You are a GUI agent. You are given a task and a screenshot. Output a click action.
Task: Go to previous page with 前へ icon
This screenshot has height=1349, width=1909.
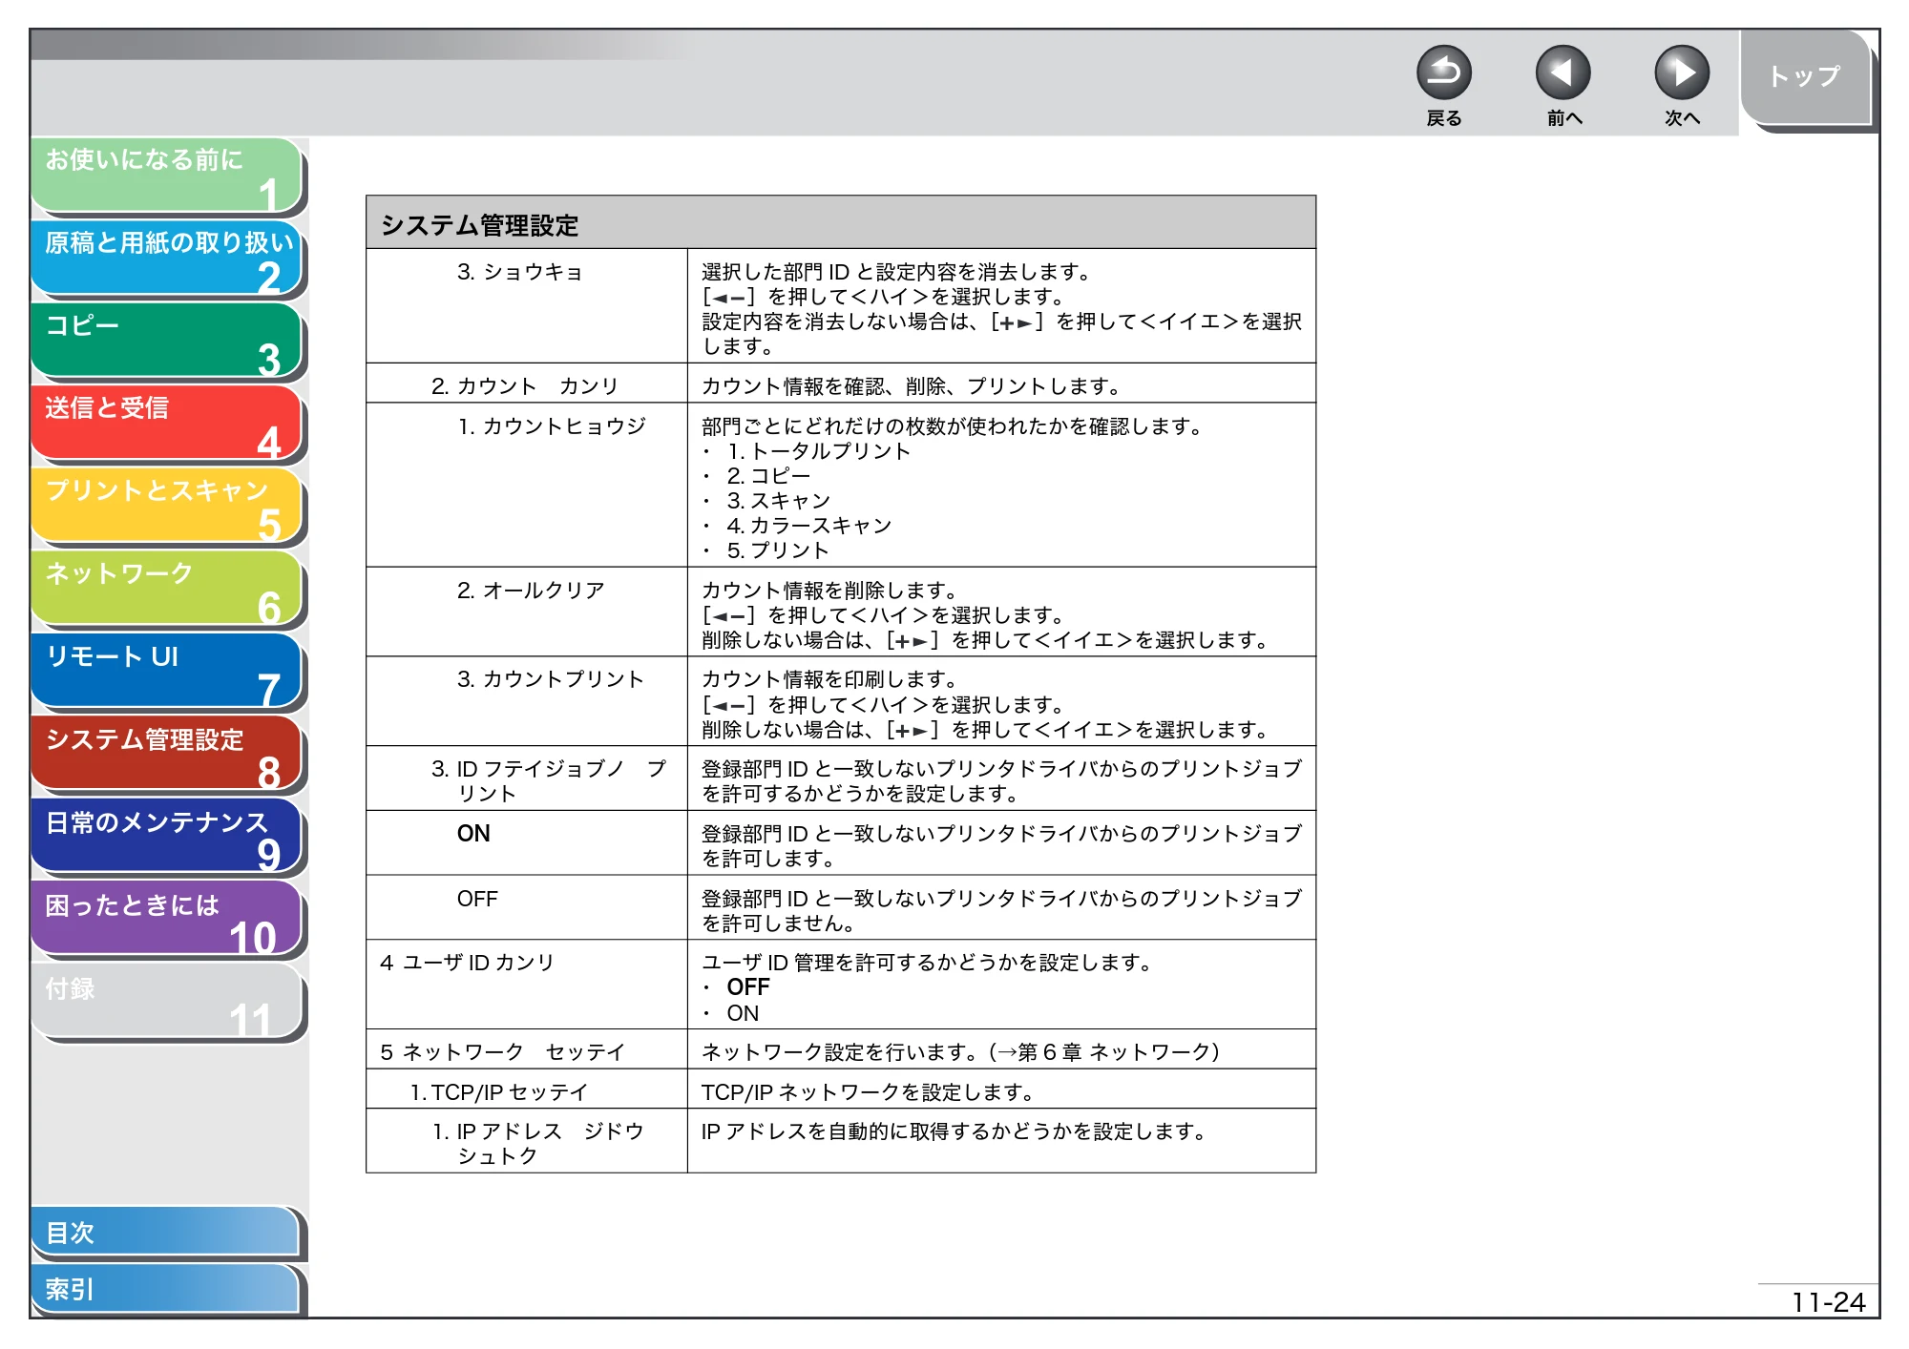[1563, 73]
